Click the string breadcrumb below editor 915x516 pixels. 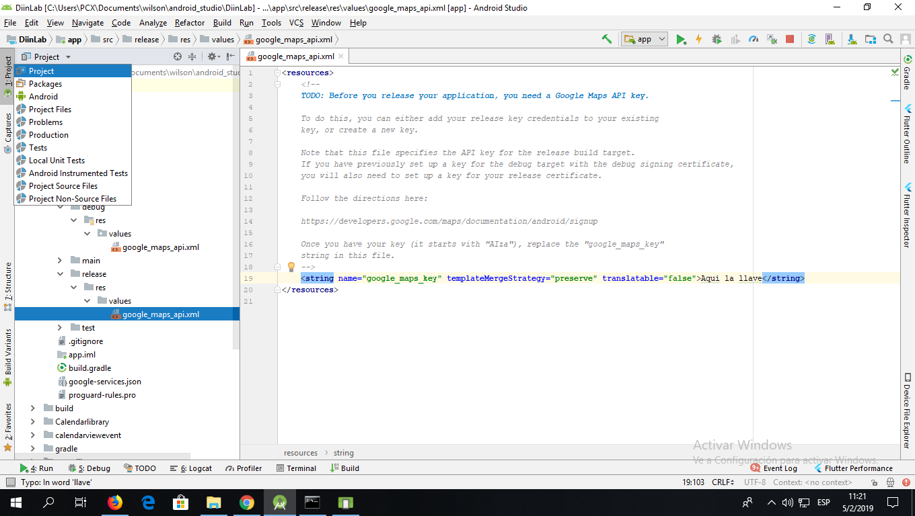[343, 453]
